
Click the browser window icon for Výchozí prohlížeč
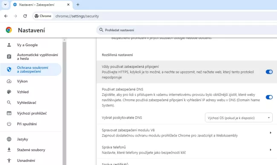pyautogui.click(x=9, y=113)
